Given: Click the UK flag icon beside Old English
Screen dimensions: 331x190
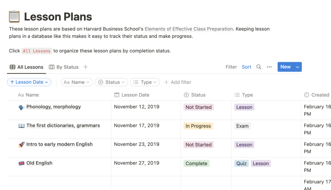Looking at the screenshot, I should click(x=21, y=163).
